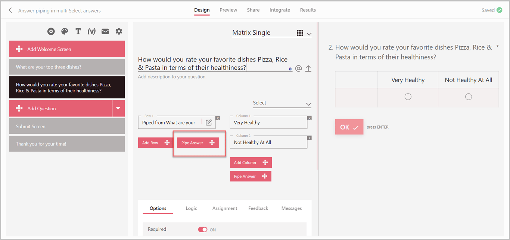Switch to the Preview tab
The image size is (510, 240).
coord(228,10)
